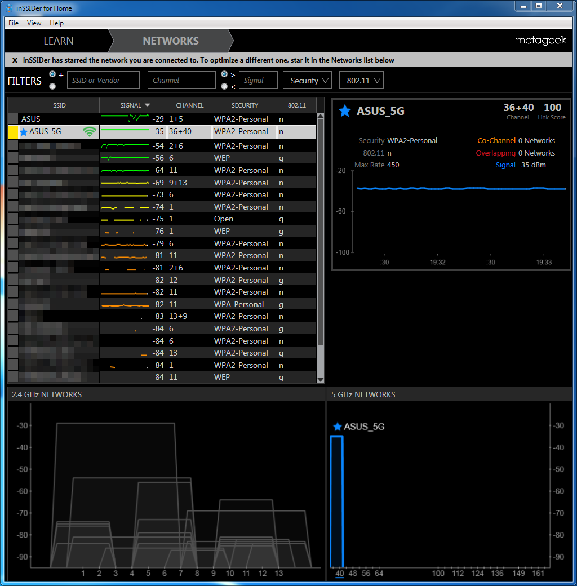
Task: Open the Help menu
Action: 56,23
